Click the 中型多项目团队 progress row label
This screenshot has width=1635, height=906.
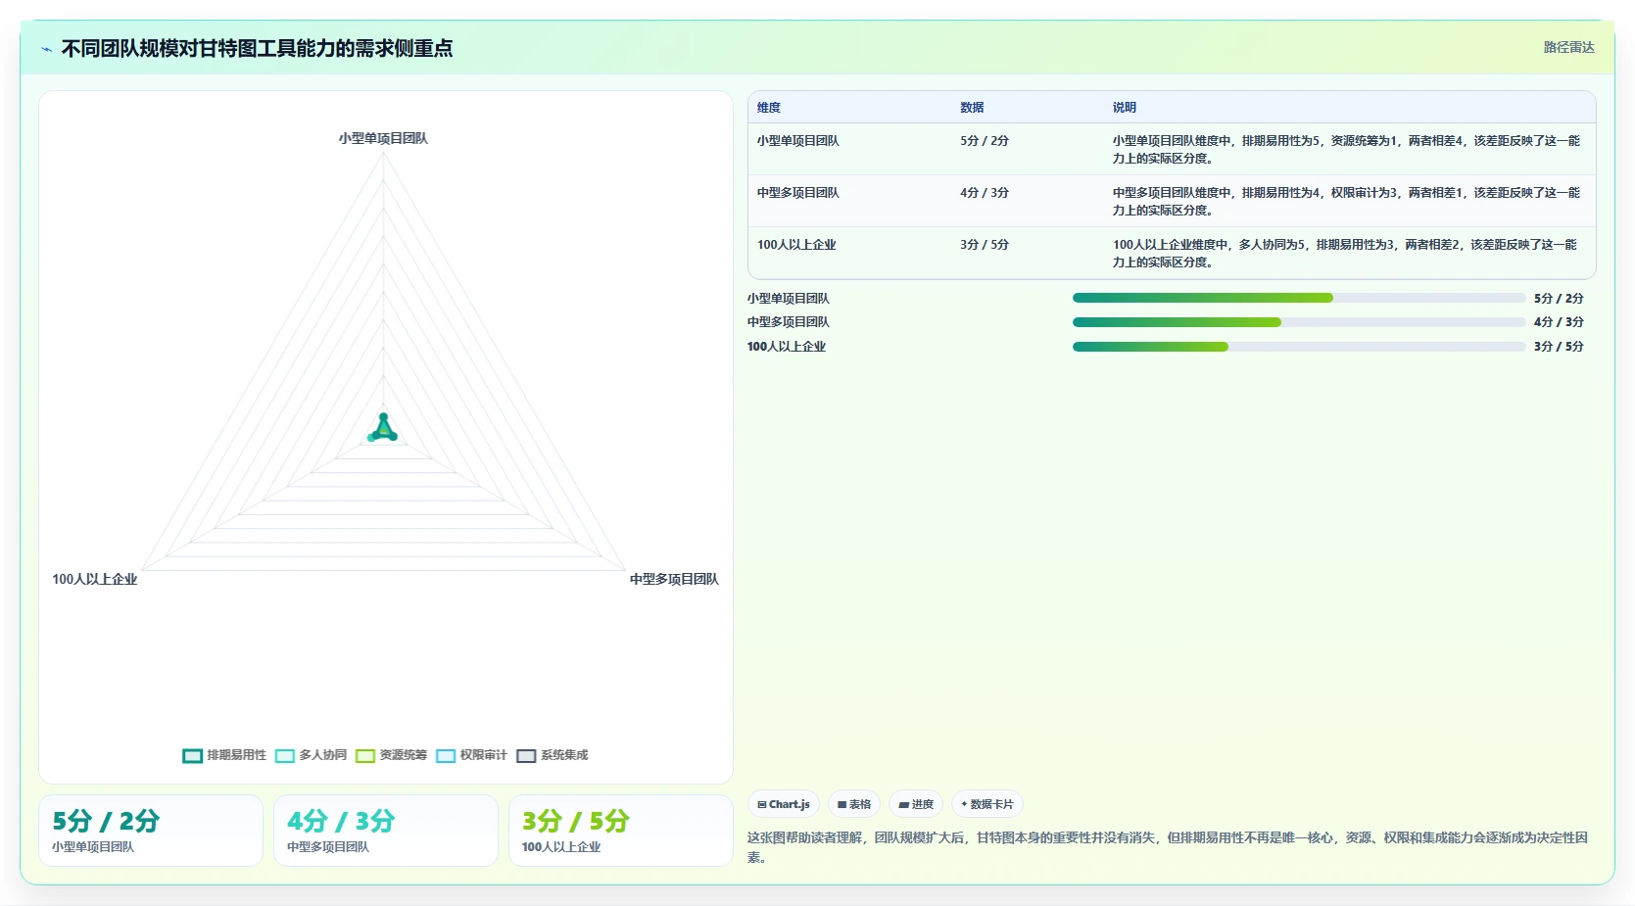pyautogui.click(x=789, y=322)
